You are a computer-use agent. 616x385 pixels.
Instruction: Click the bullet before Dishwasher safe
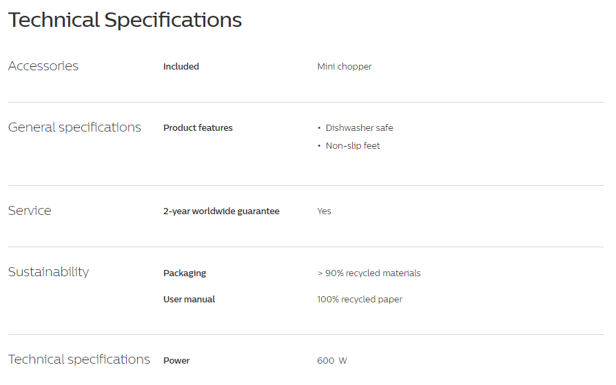319,128
